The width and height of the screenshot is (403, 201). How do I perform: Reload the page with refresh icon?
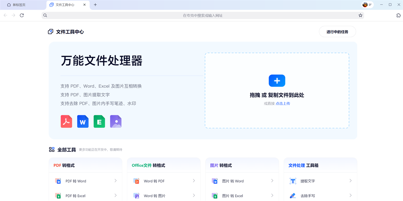[22, 15]
